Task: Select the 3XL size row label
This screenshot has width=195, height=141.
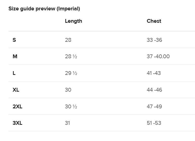Action: (17, 123)
